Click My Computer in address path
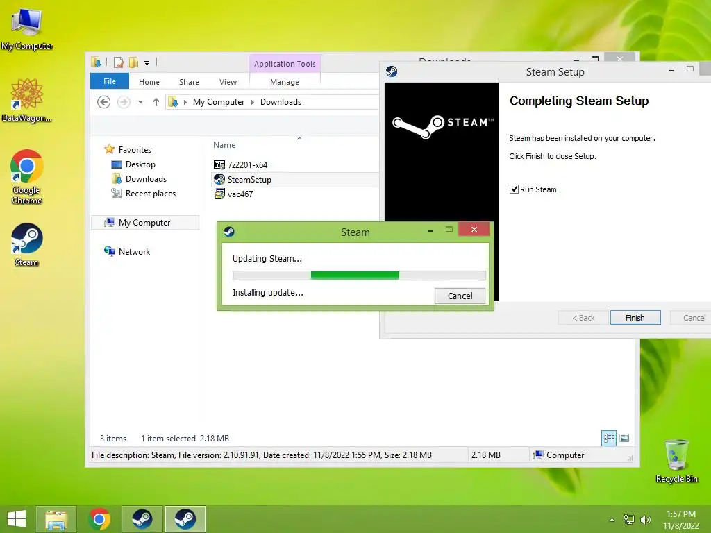 click(x=219, y=102)
